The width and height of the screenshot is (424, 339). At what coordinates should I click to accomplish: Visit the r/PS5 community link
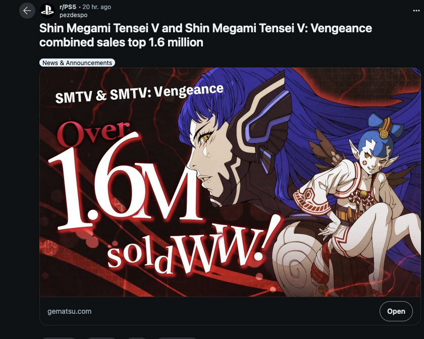[x=68, y=7]
